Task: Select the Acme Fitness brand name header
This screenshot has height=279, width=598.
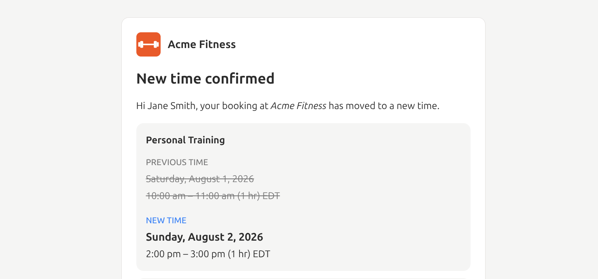Action: pyautogui.click(x=201, y=44)
